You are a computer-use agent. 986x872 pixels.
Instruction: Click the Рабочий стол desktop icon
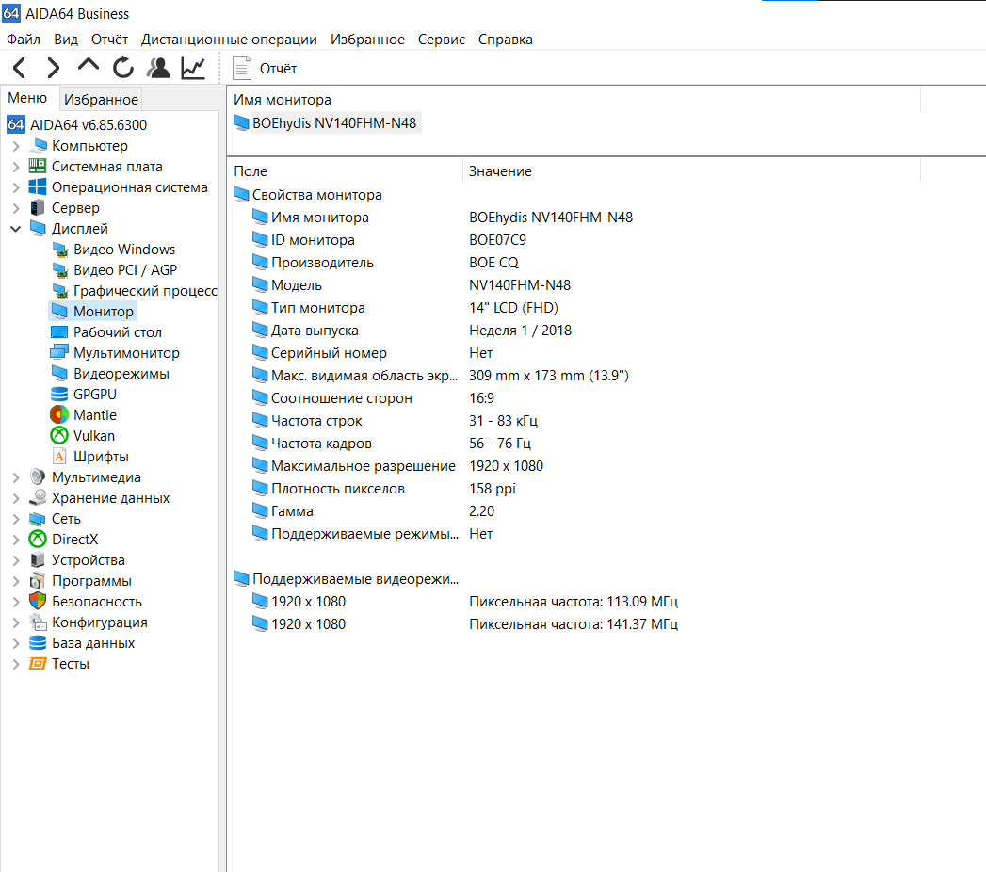(x=59, y=332)
